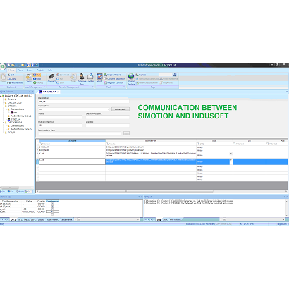Click the Replace command in Tags group

click(x=141, y=75)
